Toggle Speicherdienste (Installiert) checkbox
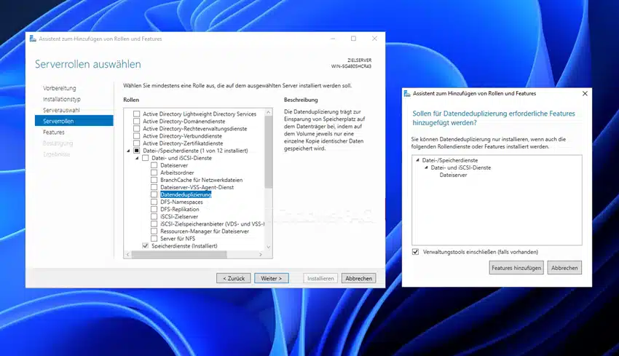Image resolution: width=619 pixels, height=356 pixels. pos(145,246)
